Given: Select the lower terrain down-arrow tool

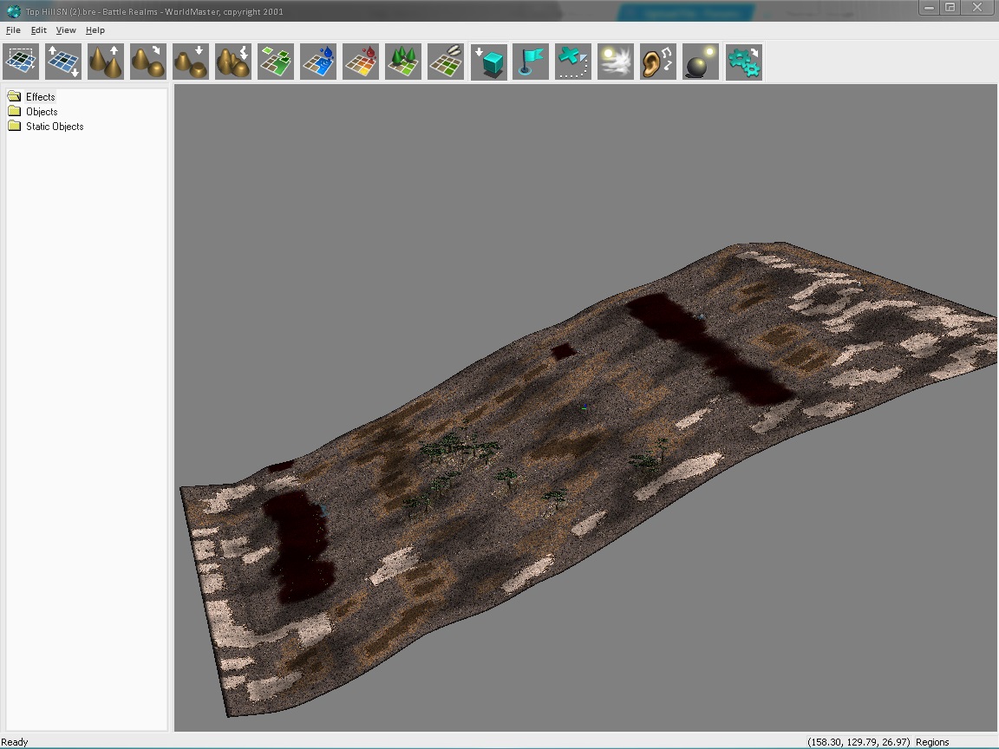Looking at the screenshot, I should click(191, 62).
